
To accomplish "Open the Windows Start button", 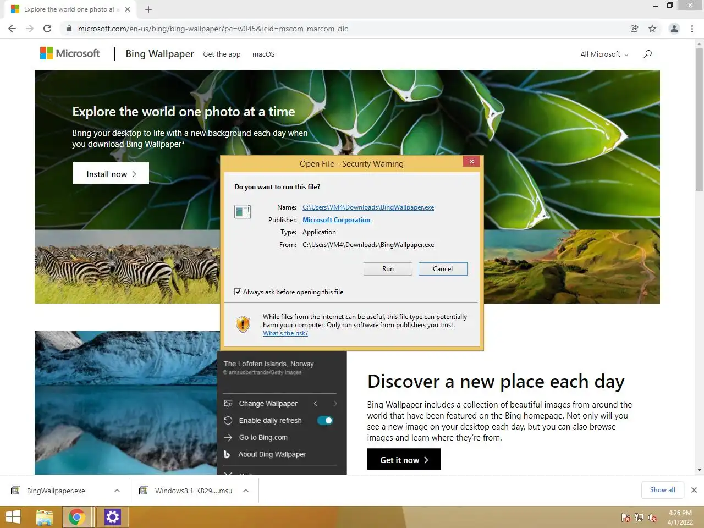I will (x=13, y=517).
